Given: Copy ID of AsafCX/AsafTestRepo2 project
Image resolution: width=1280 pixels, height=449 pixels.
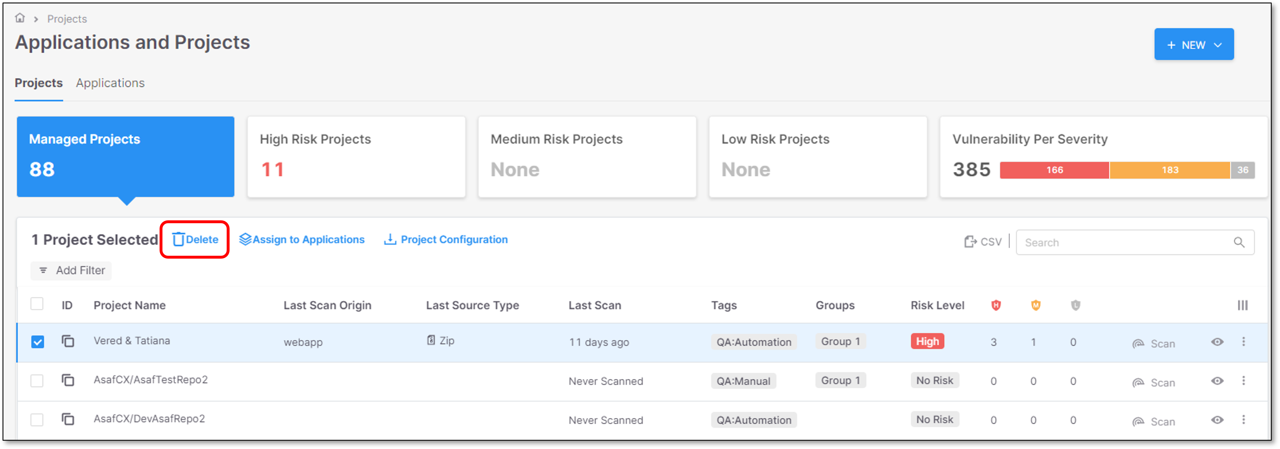Looking at the screenshot, I should point(68,380).
